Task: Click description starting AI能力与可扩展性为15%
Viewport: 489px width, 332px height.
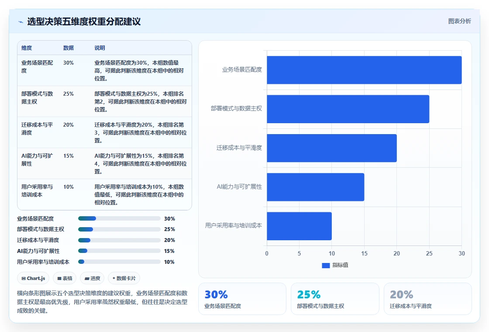Action: pos(141,163)
